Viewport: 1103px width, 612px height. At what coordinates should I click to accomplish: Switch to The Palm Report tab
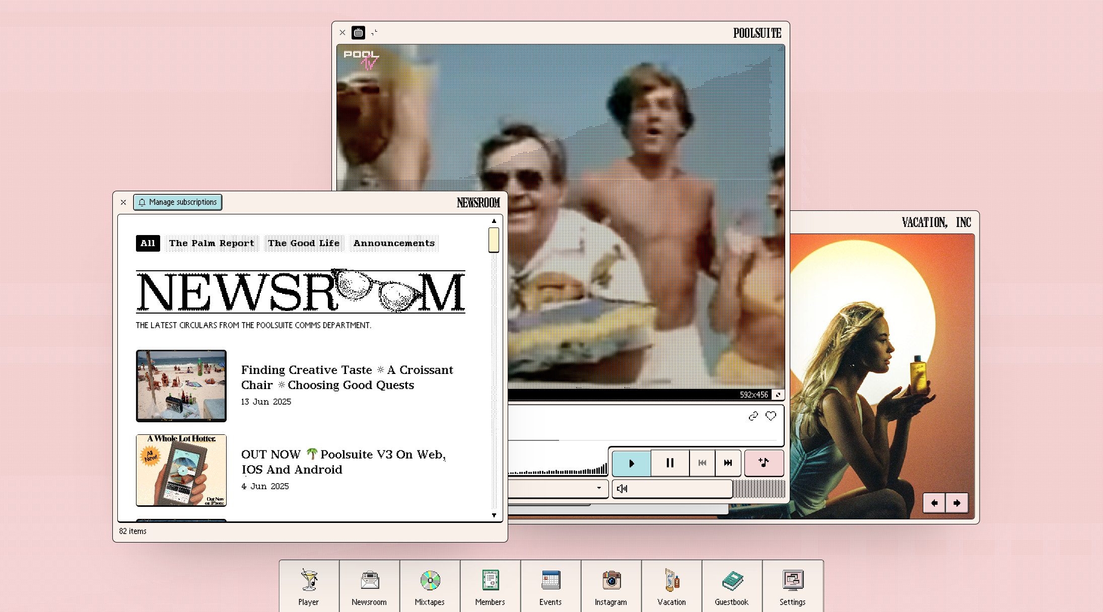212,243
